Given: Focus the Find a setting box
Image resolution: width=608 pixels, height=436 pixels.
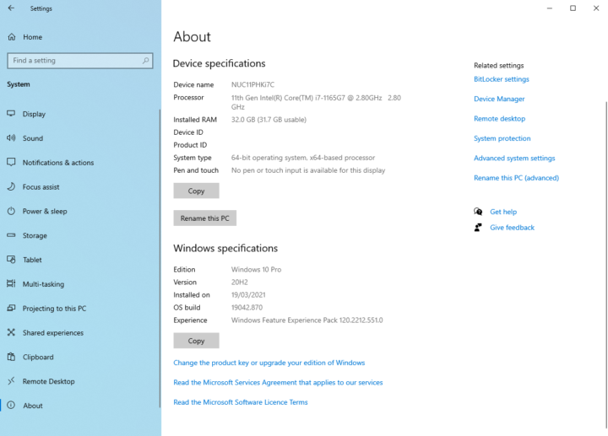Looking at the screenshot, I should click(x=80, y=61).
